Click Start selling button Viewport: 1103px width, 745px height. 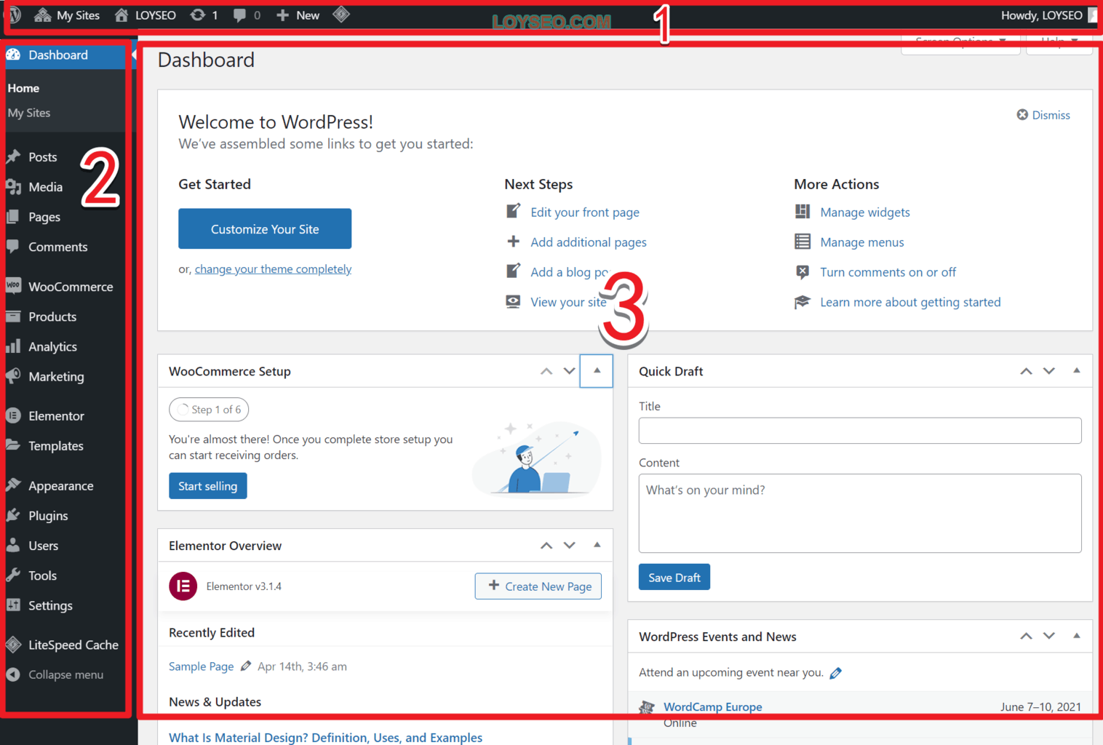click(x=208, y=486)
